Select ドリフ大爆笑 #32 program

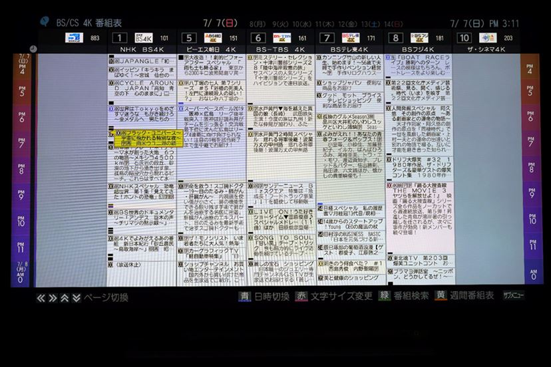(419, 167)
